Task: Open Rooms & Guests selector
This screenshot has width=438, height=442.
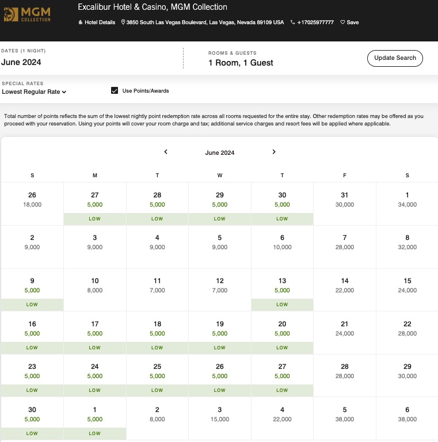Action: (241, 62)
